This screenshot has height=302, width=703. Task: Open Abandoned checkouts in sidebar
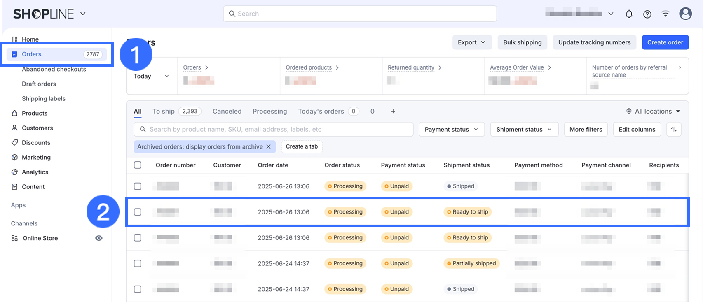click(54, 69)
